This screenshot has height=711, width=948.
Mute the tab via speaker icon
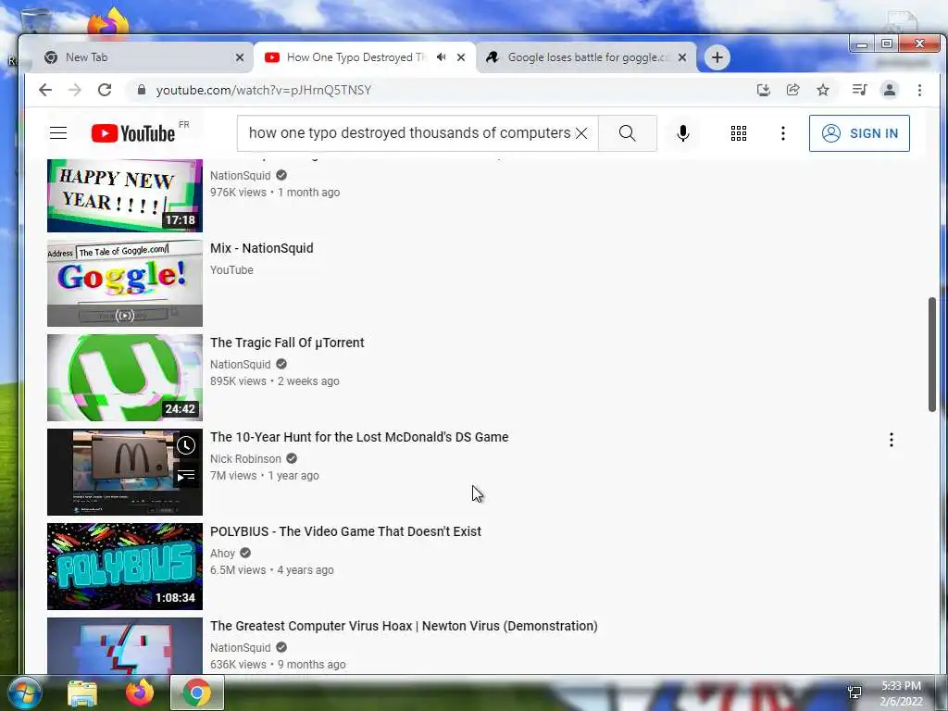point(442,57)
